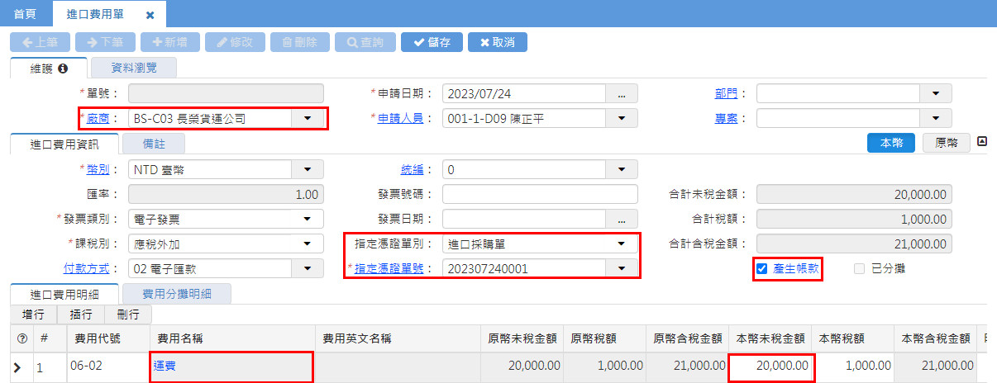The image size is (997, 383).
Task: Click the help icon in the grid header
Action: (21, 338)
